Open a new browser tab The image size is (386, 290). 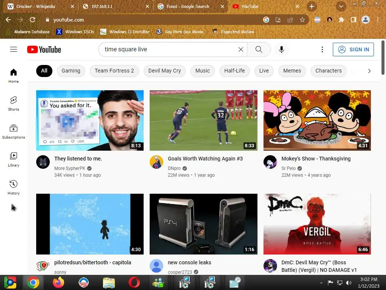pyautogui.click(x=311, y=6)
